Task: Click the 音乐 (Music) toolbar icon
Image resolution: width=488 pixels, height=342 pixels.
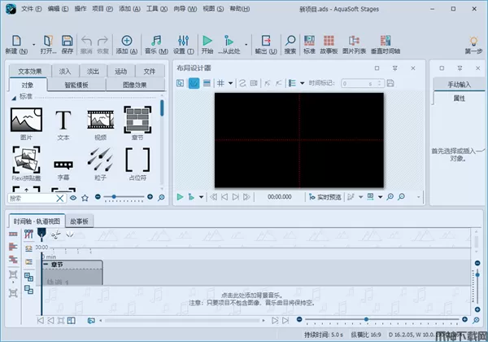Action: pyautogui.click(x=155, y=41)
